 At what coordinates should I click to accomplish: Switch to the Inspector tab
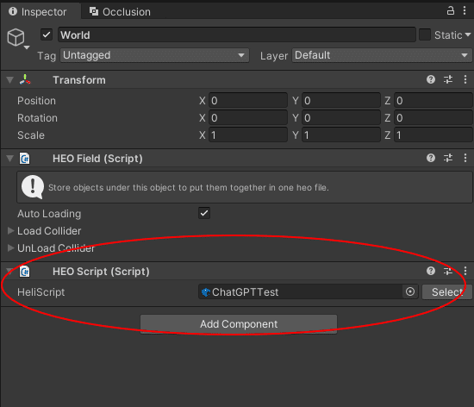coord(41,12)
